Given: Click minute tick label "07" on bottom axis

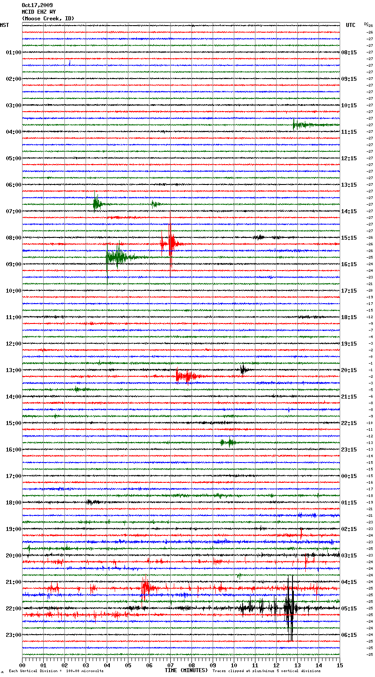Looking at the screenshot, I should [x=170, y=665].
